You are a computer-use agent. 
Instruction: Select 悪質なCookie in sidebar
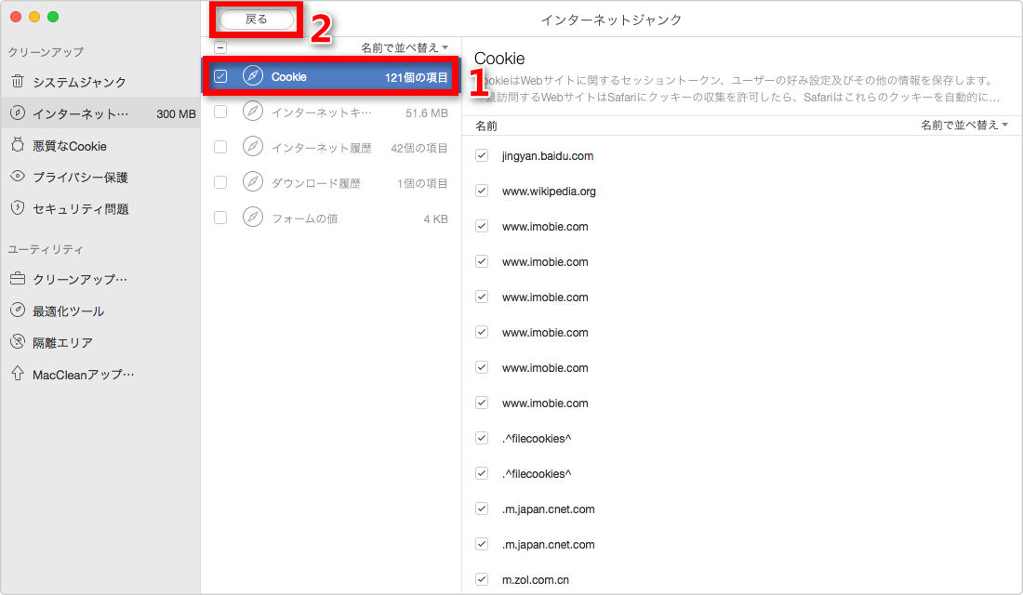100,145
